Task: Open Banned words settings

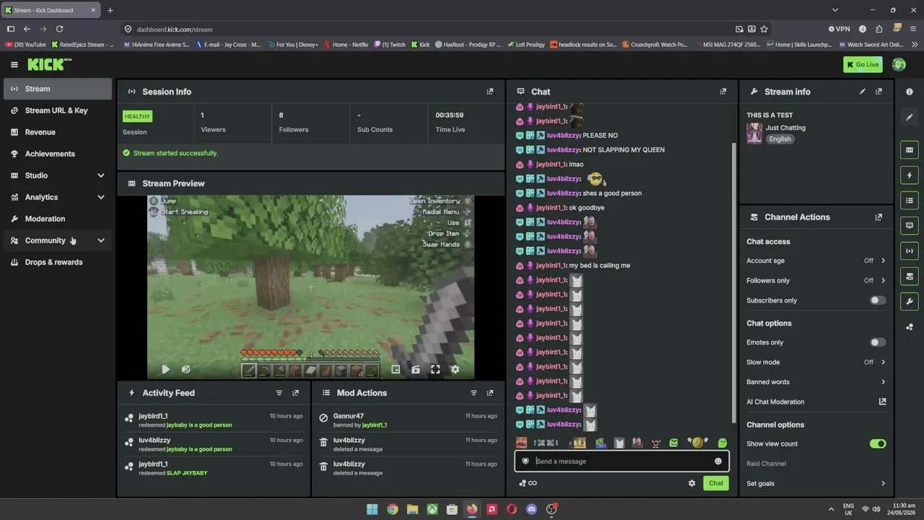Action: [816, 382]
